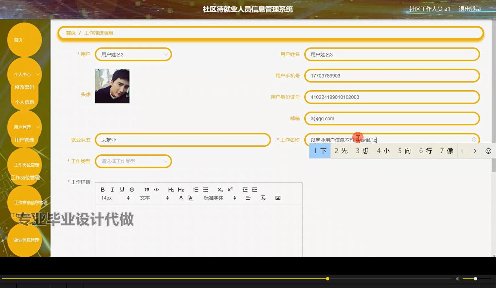This screenshot has width=496, height=288.
Task: Insert a code block using the code icon
Action: pos(156,189)
